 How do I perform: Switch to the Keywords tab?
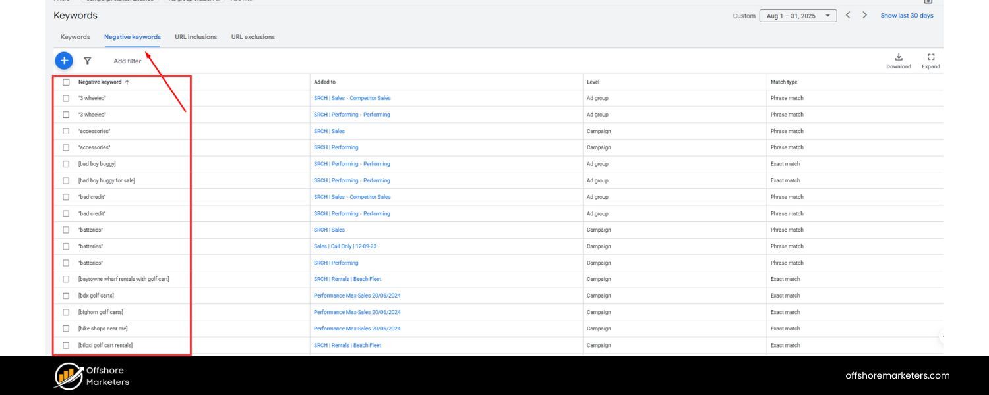tap(75, 37)
